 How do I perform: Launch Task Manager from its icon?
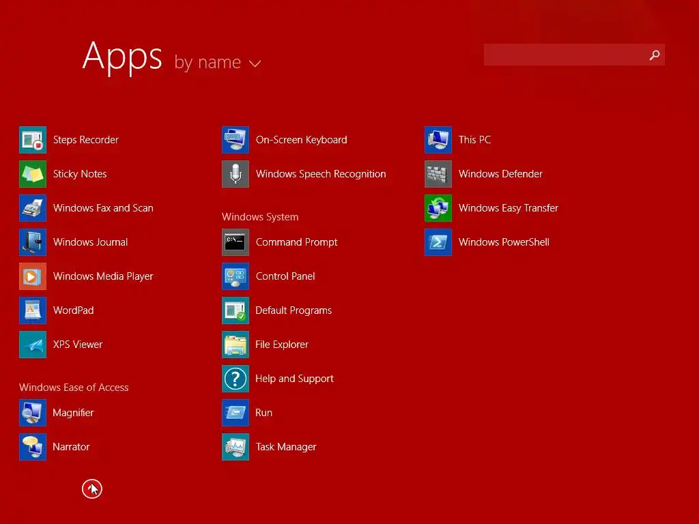tap(236, 447)
